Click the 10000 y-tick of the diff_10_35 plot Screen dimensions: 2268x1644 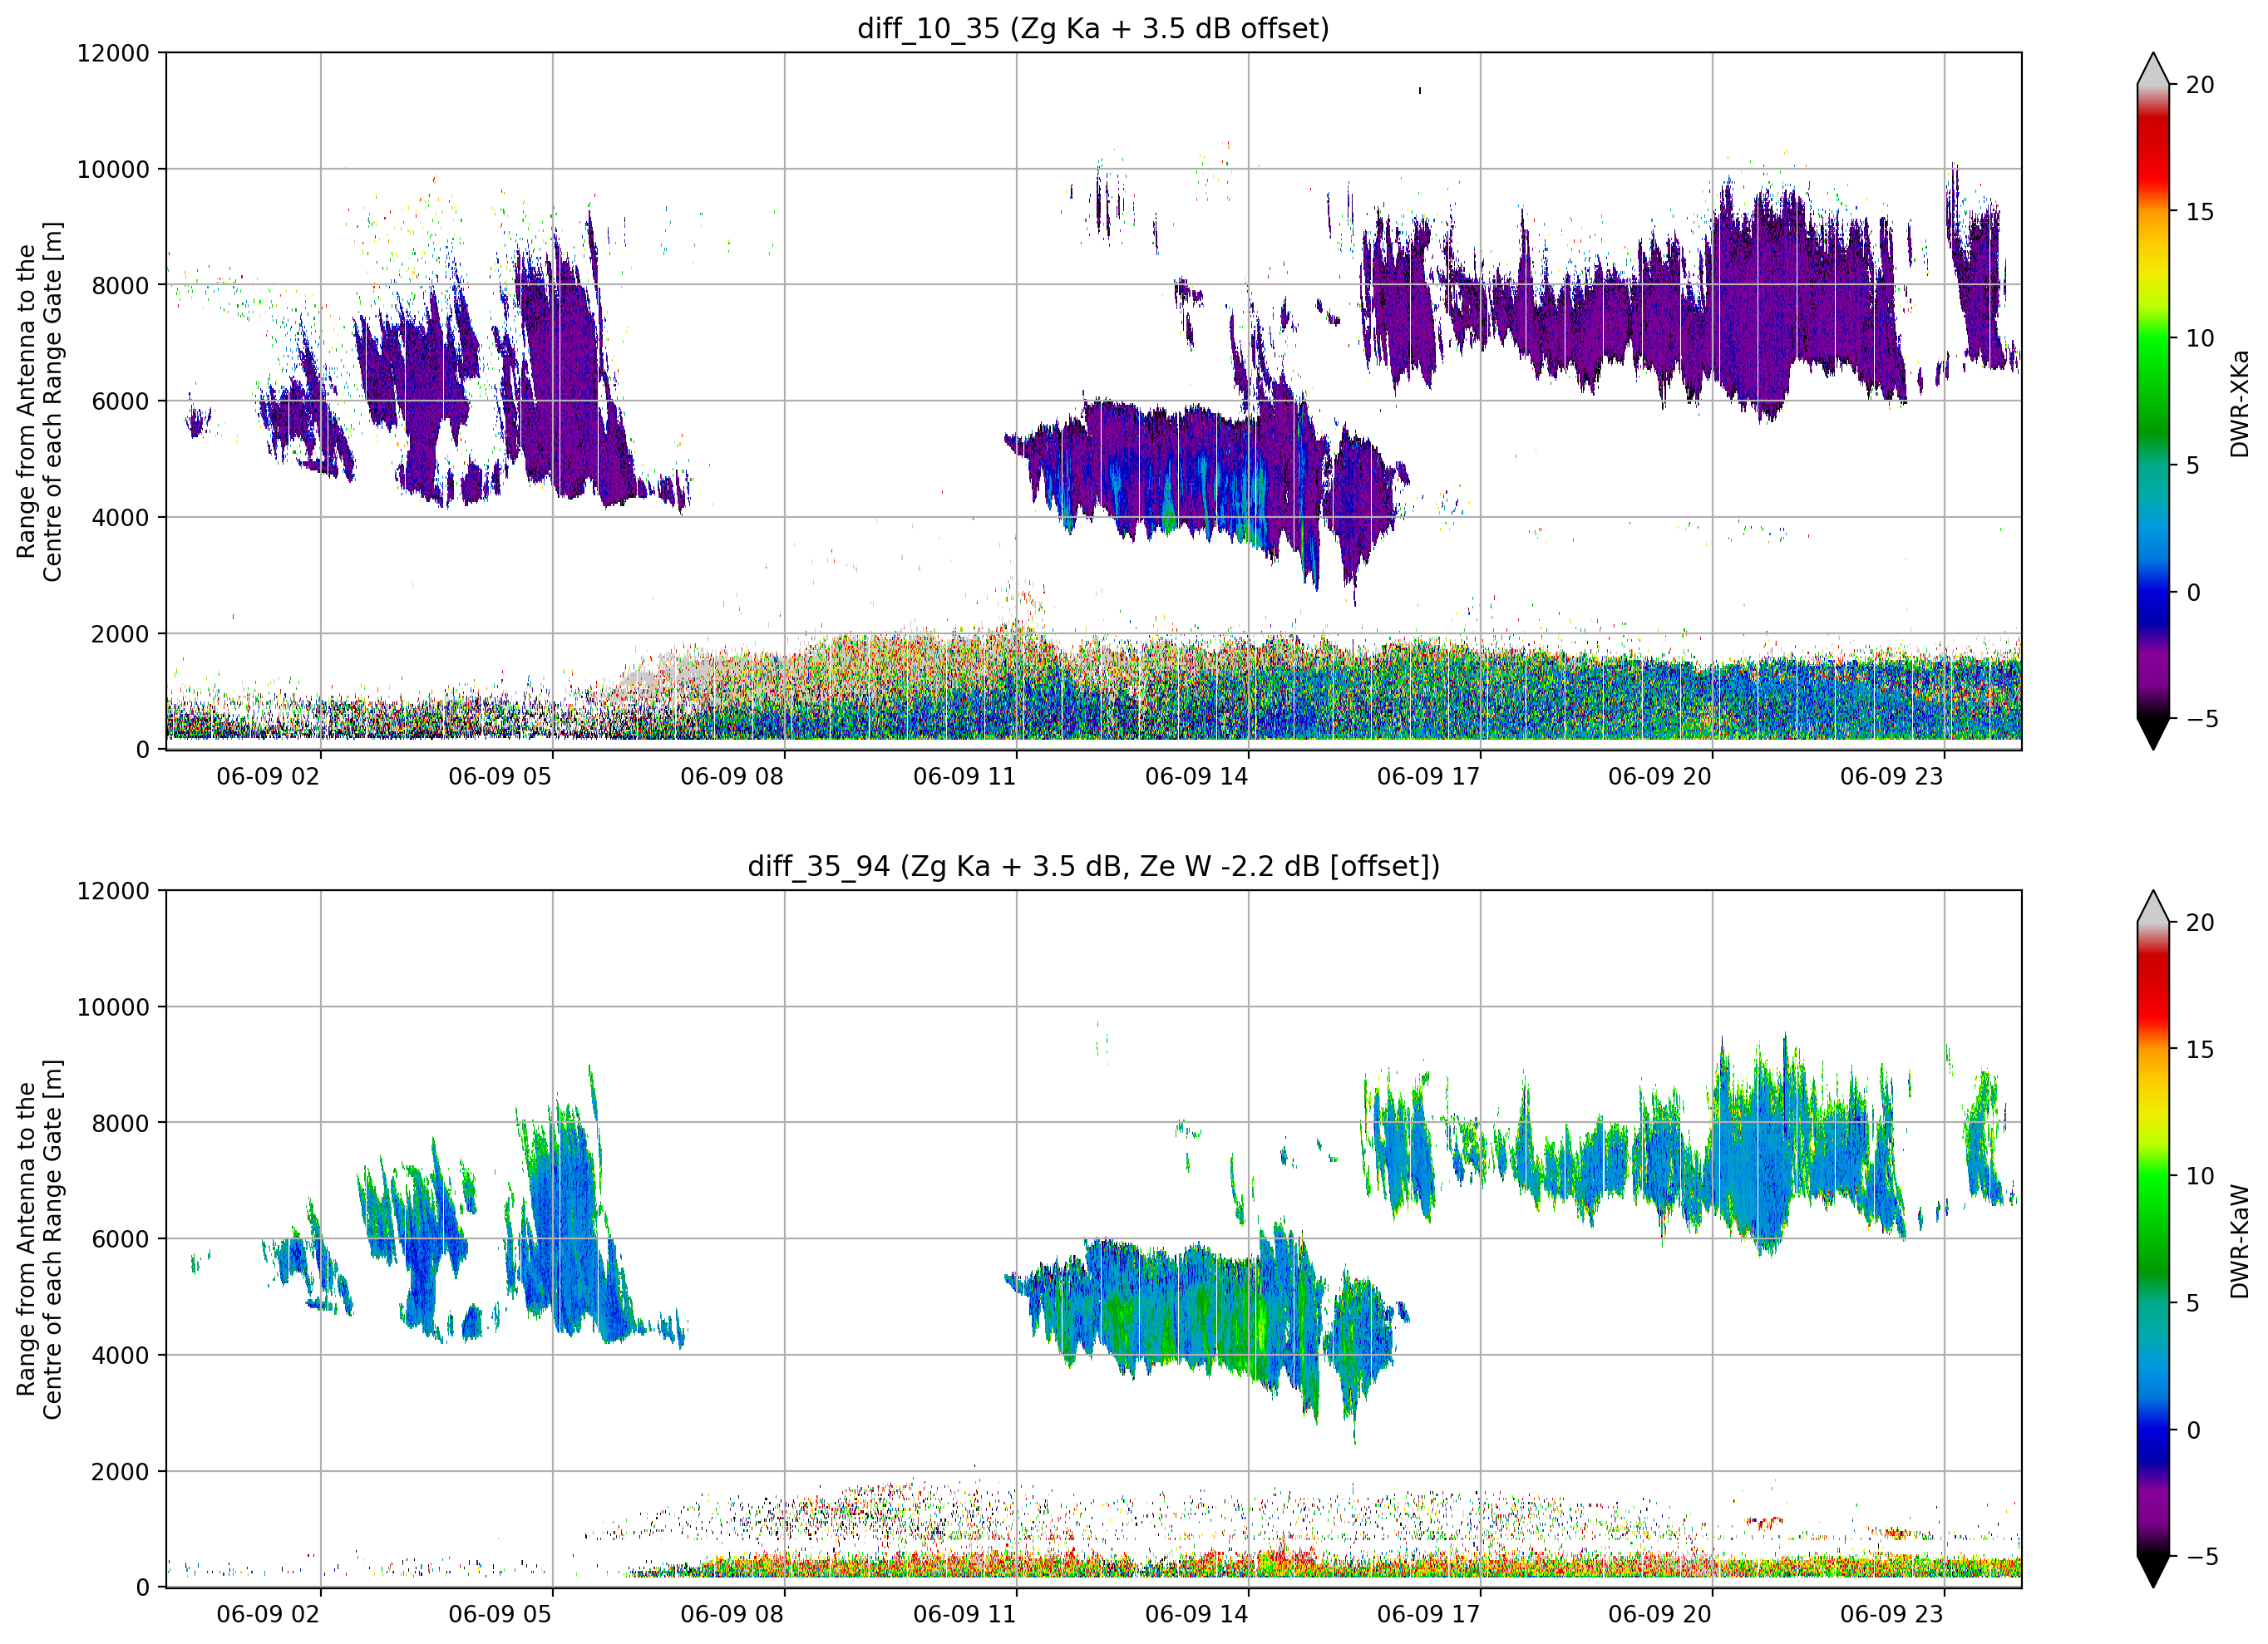113,169
